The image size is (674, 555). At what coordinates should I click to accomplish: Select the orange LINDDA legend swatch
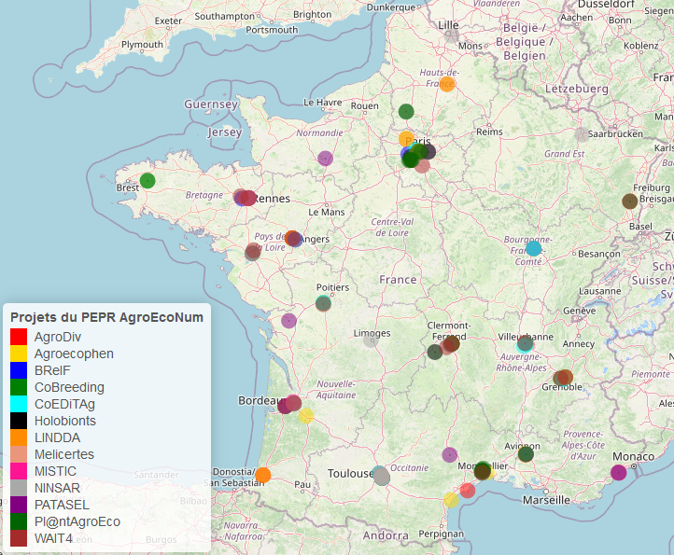pyautogui.click(x=19, y=437)
